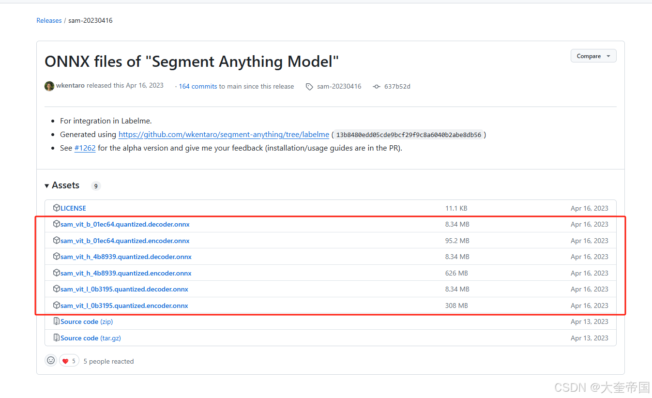Download Source code (tar.gz)

coord(91,338)
